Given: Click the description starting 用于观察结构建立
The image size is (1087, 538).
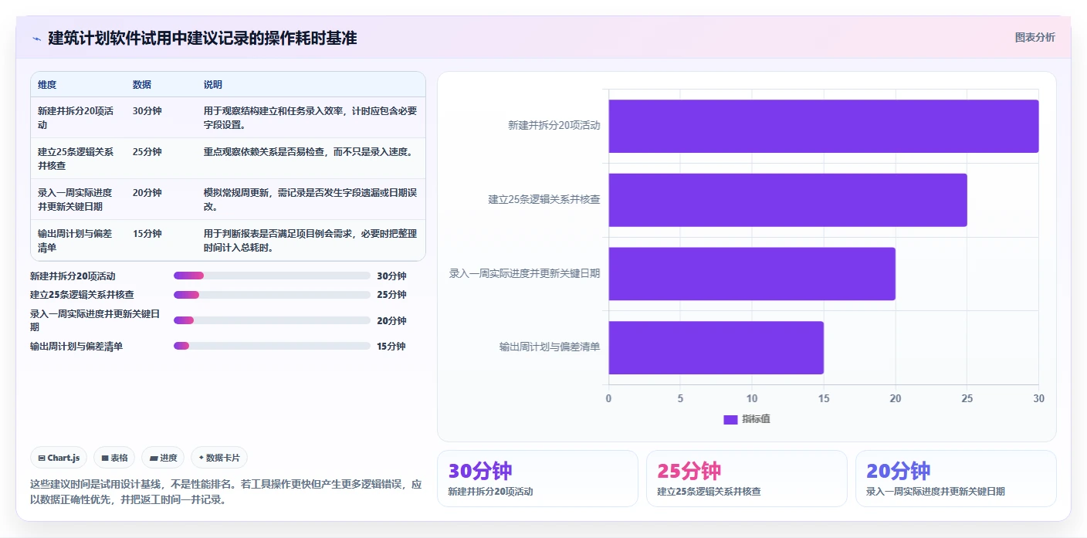Looking at the screenshot, I should [x=310, y=117].
